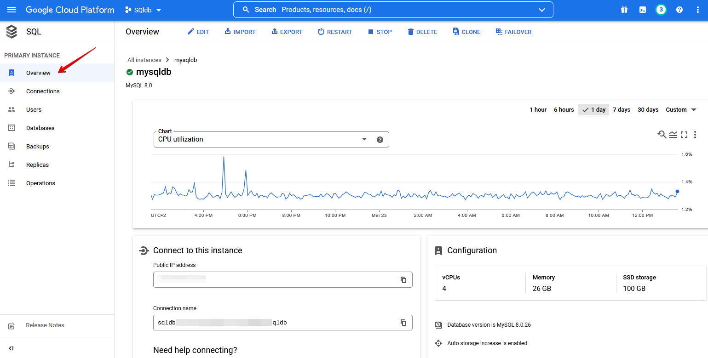Open the chart more options menu

coord(695,135)
